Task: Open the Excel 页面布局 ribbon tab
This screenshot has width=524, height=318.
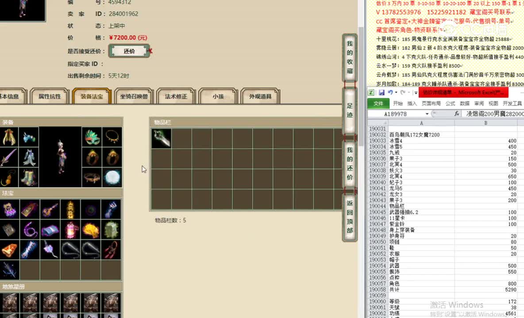Action: click(431, 103)
